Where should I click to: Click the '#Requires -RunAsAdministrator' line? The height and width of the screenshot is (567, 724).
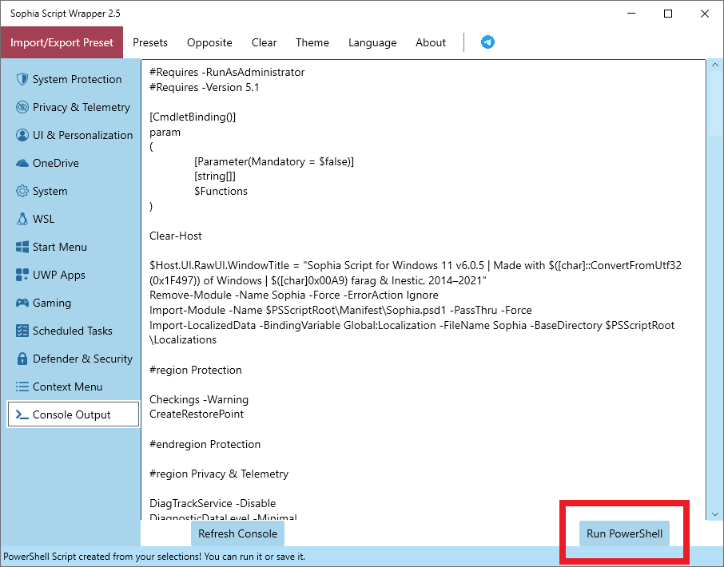pos(227,73)
